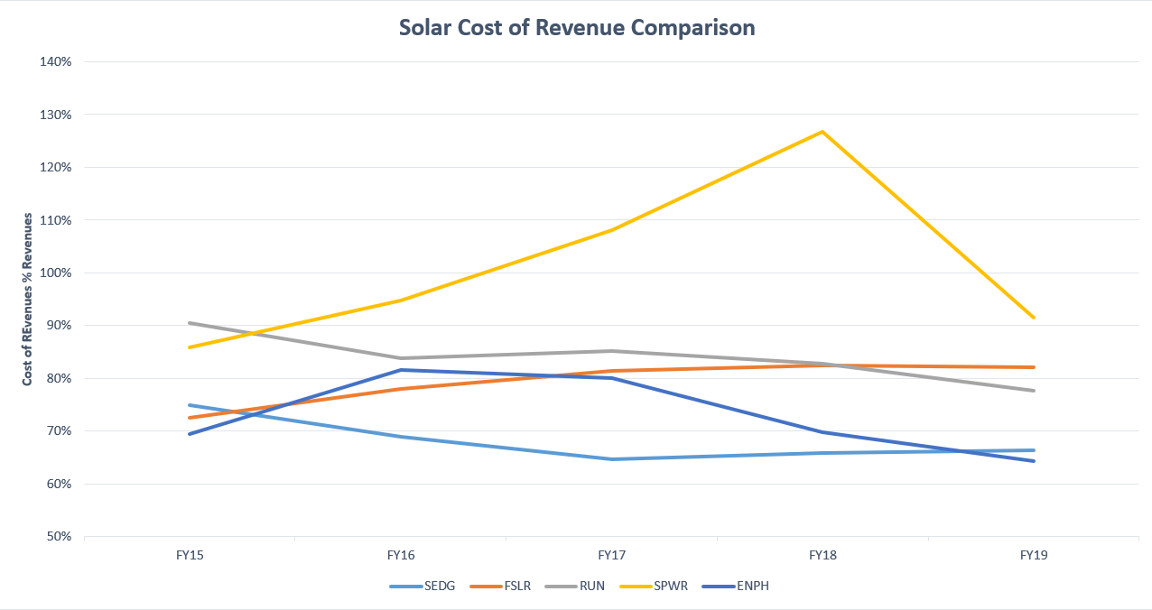The width and height of the screenshot is (1152, 610).
Task: Click the orange FSLR line end at FY19
Action: (1034, 367)
